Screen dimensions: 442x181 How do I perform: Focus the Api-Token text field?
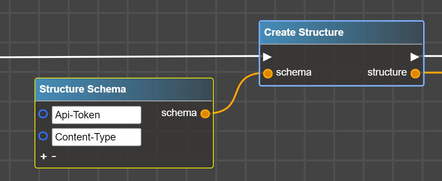[96, 115]
